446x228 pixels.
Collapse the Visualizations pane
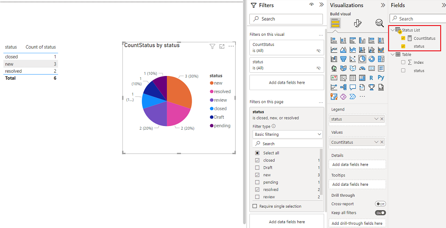tap(383, 5)
